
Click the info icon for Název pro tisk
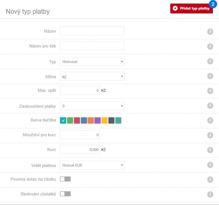point(210,46)
